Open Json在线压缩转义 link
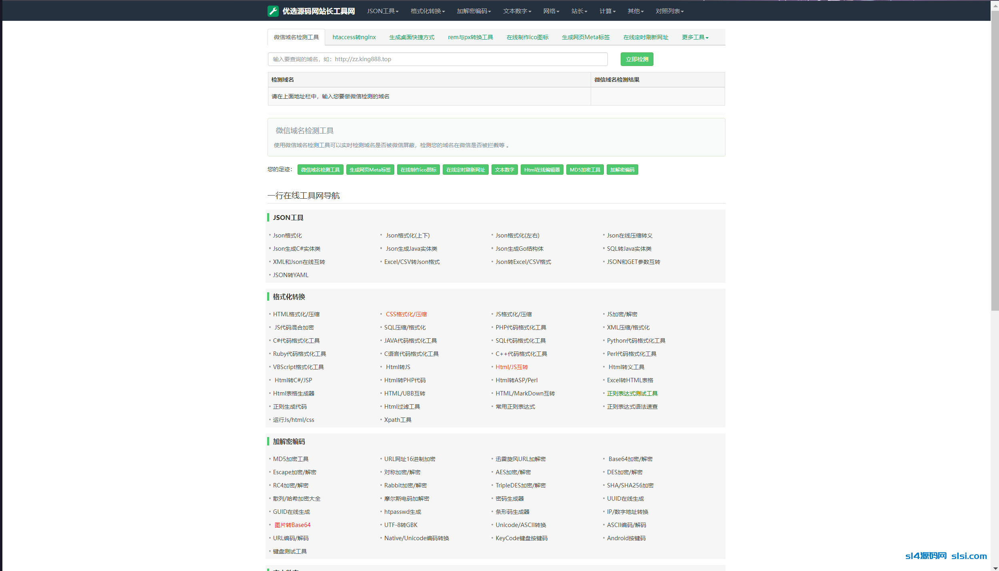The image size is (999, 571). click(x=629, y=236)
